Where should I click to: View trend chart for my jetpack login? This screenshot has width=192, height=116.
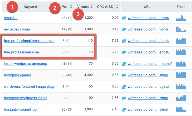tap(181, 29)
